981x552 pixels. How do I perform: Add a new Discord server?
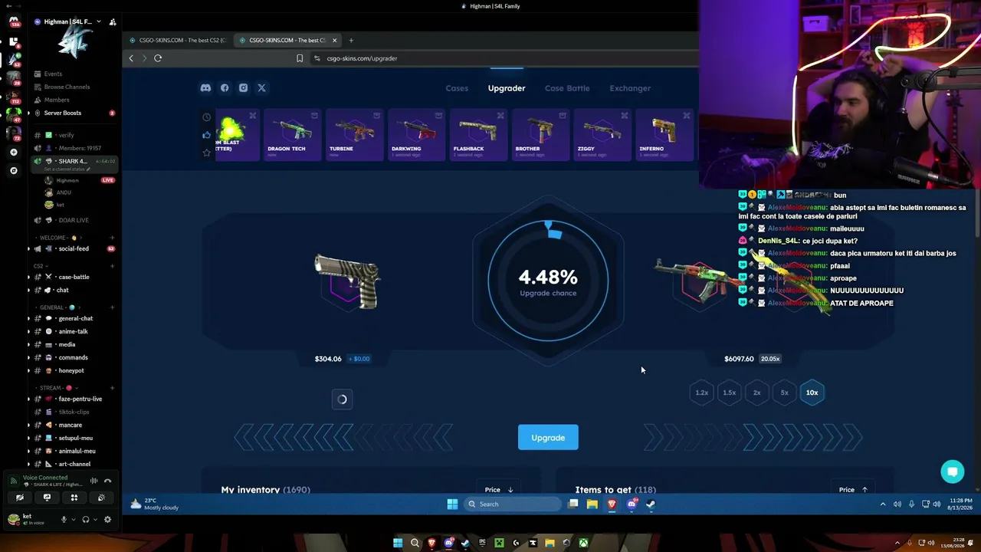[13, 153]
